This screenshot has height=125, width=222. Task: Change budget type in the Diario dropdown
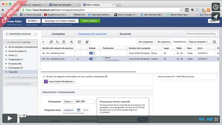69,102
